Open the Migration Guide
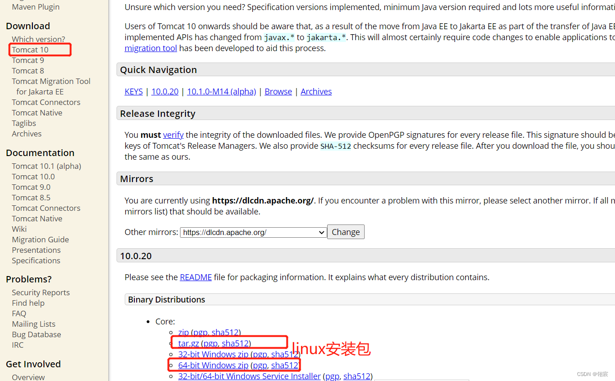The height and width of the screenshot is (381, 615). coord(40,240)
